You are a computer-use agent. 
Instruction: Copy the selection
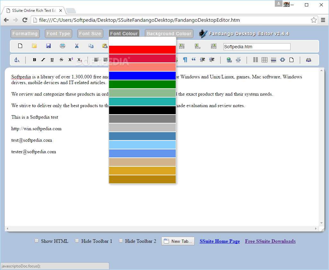[x=91, y=46]
